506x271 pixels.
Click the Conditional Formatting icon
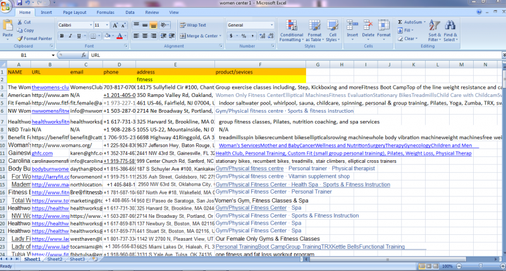(291, 28)
